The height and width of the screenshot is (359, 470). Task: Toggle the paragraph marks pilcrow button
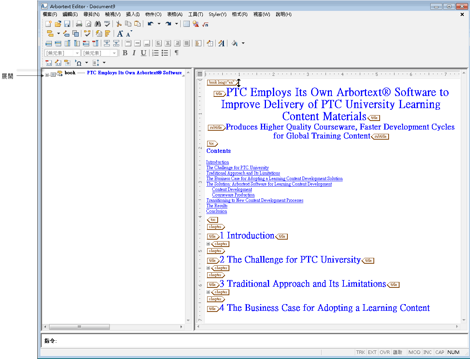pyautogui.click(x=176, y=53)
